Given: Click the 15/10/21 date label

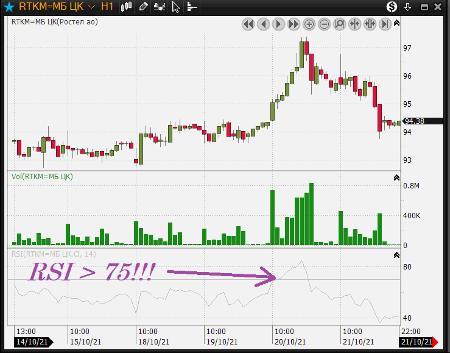Looking at the screenshot, I should point(85,342).
